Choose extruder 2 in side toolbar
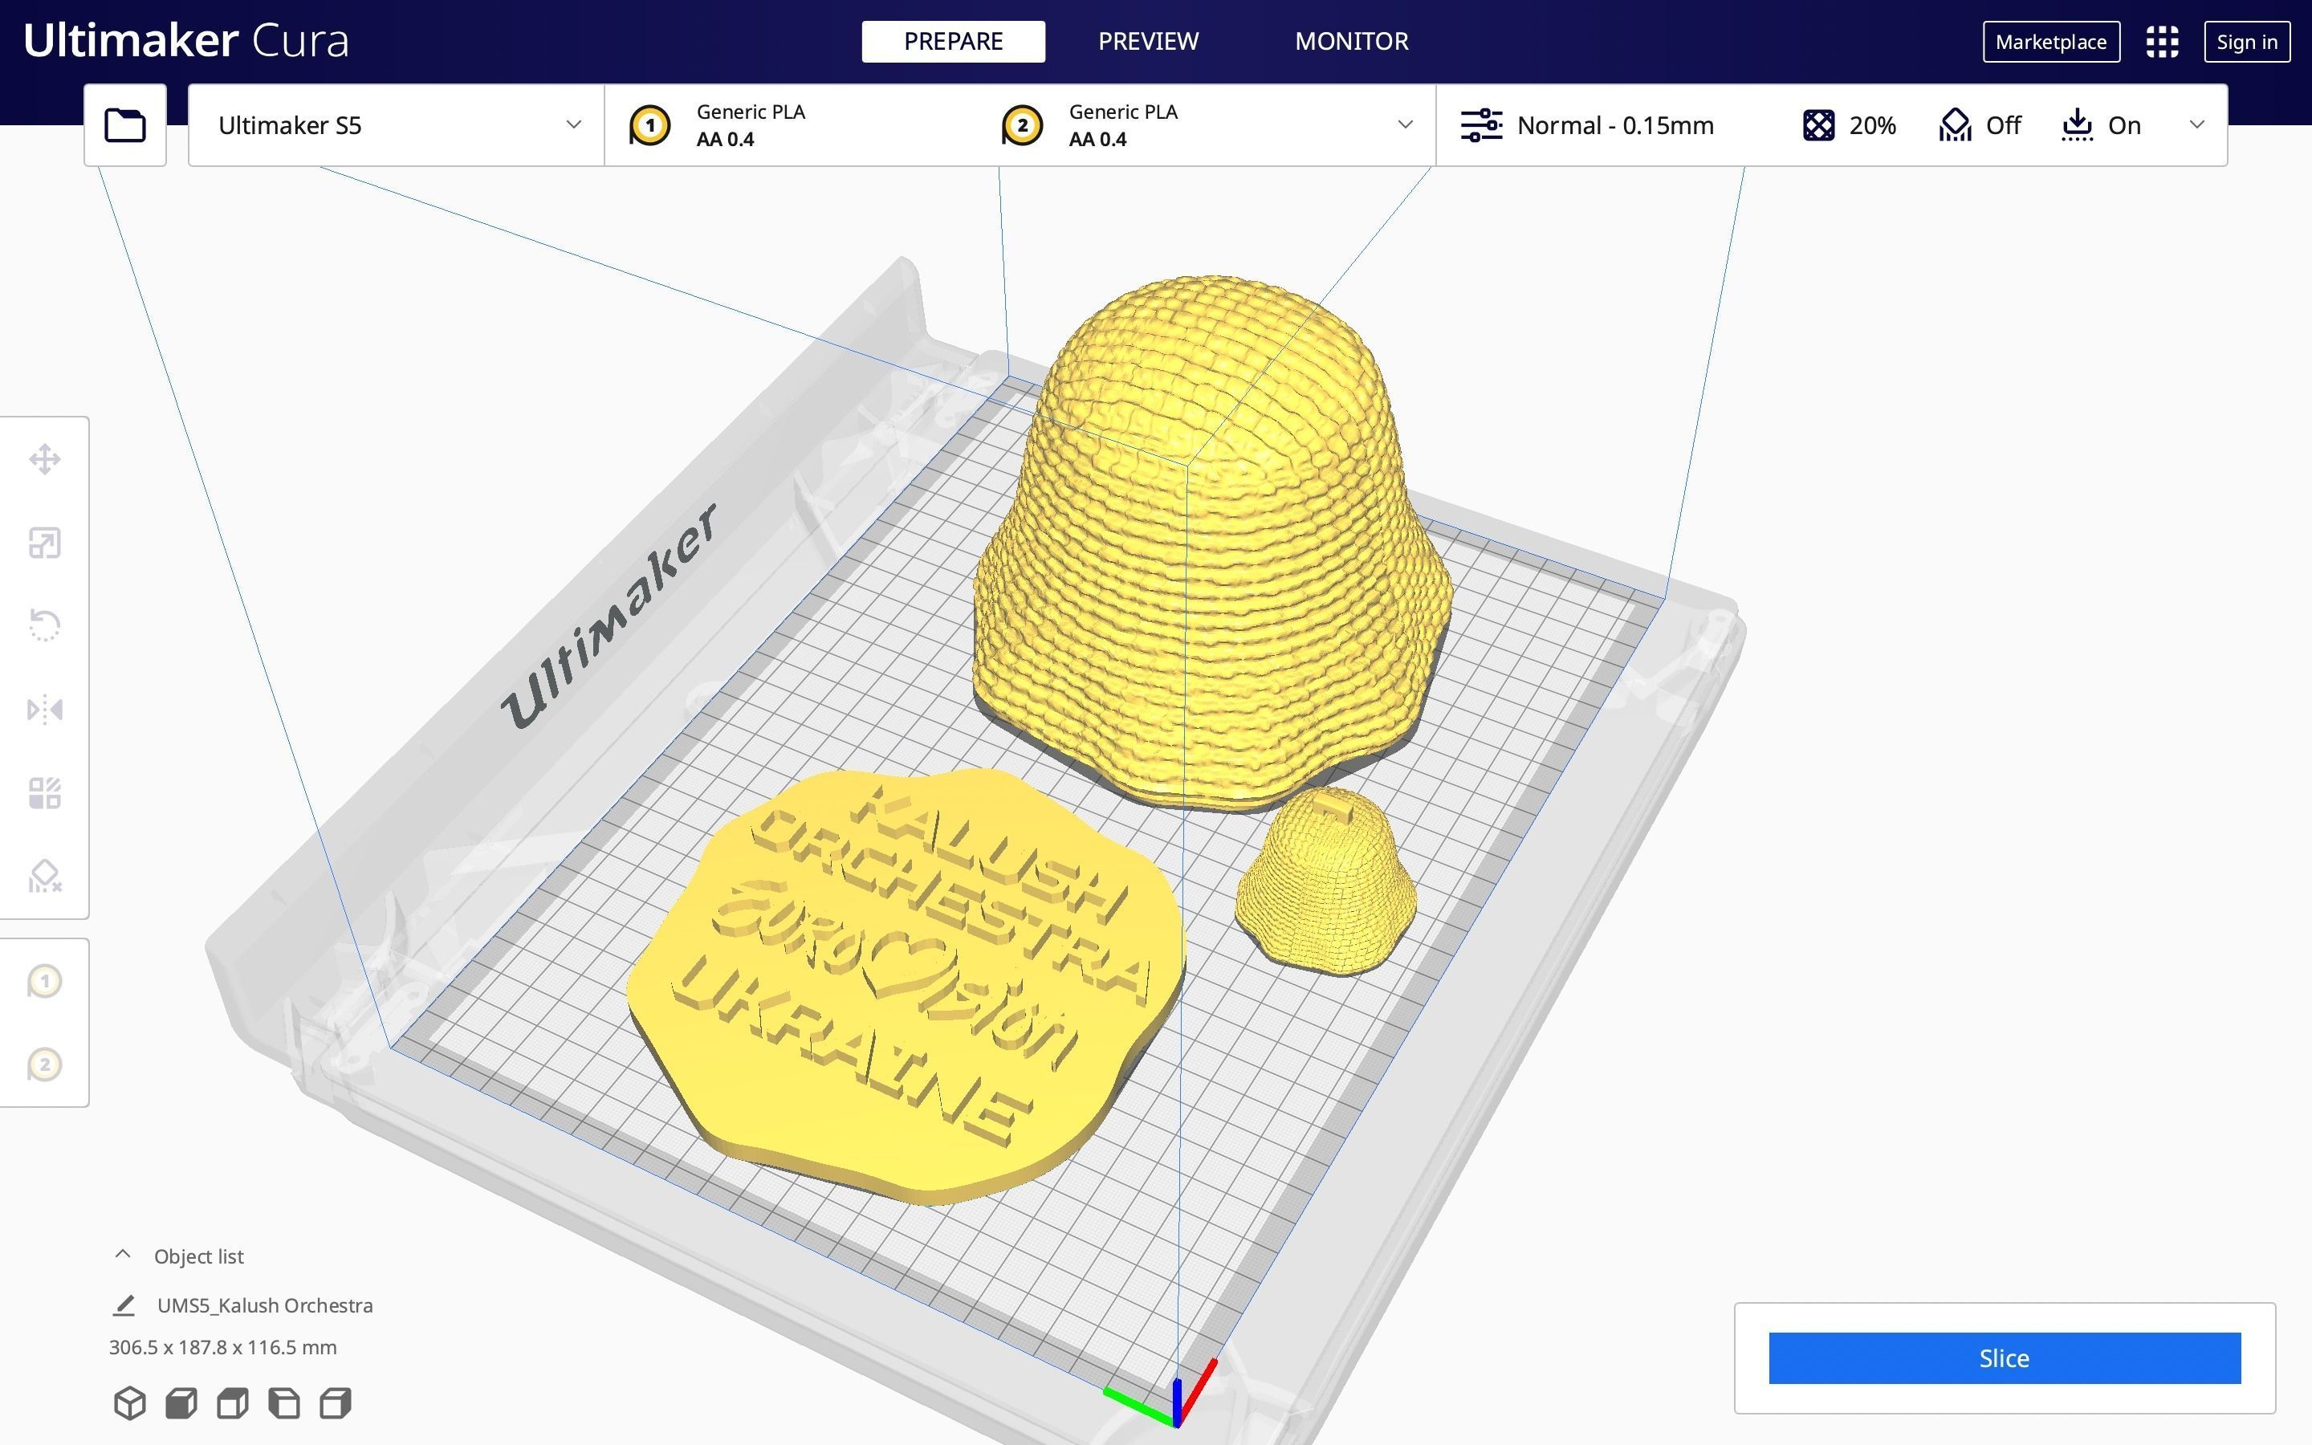 (45, 1064)
